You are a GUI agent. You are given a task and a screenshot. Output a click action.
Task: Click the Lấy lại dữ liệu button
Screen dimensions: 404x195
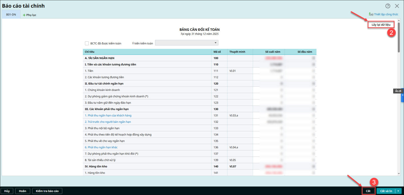coord(381,25)
